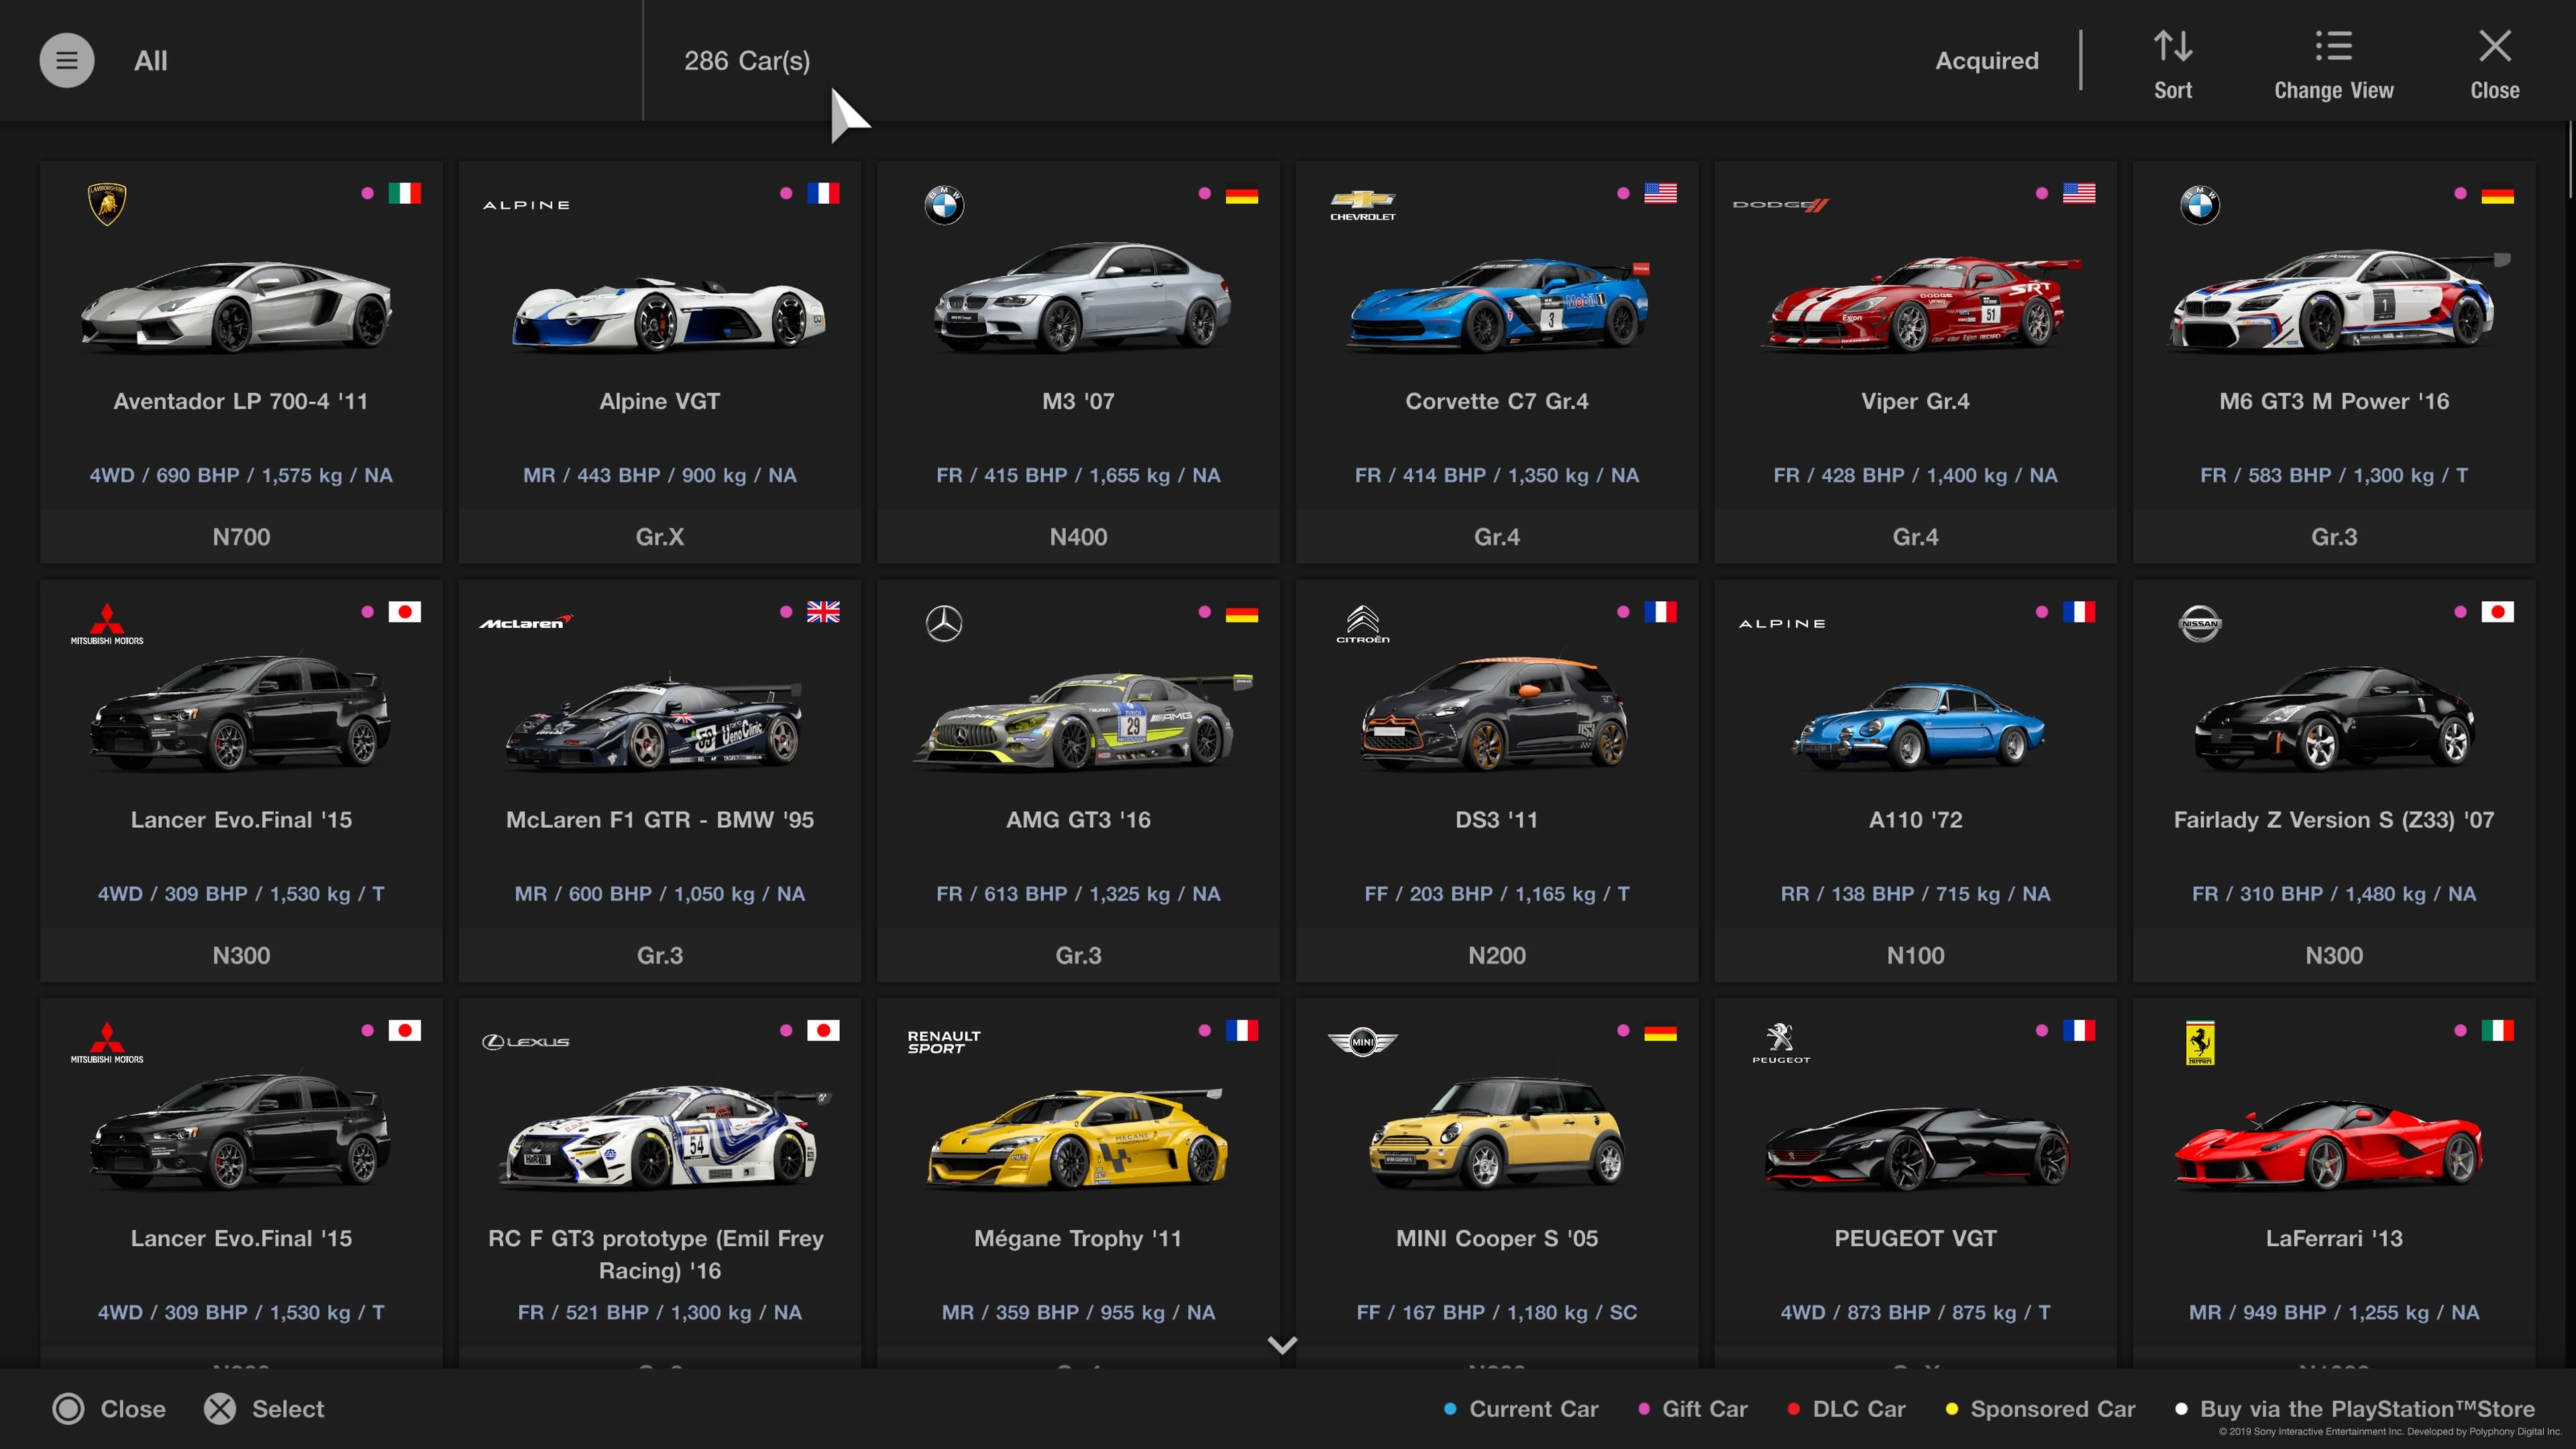Click the 286 Car(s) count text
The width and height of the screenshot is (2576, 1449).
[747, 61]
